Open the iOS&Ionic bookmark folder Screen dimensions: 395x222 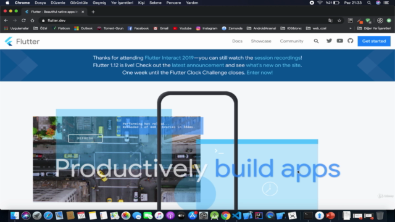[x=291, y=28]
